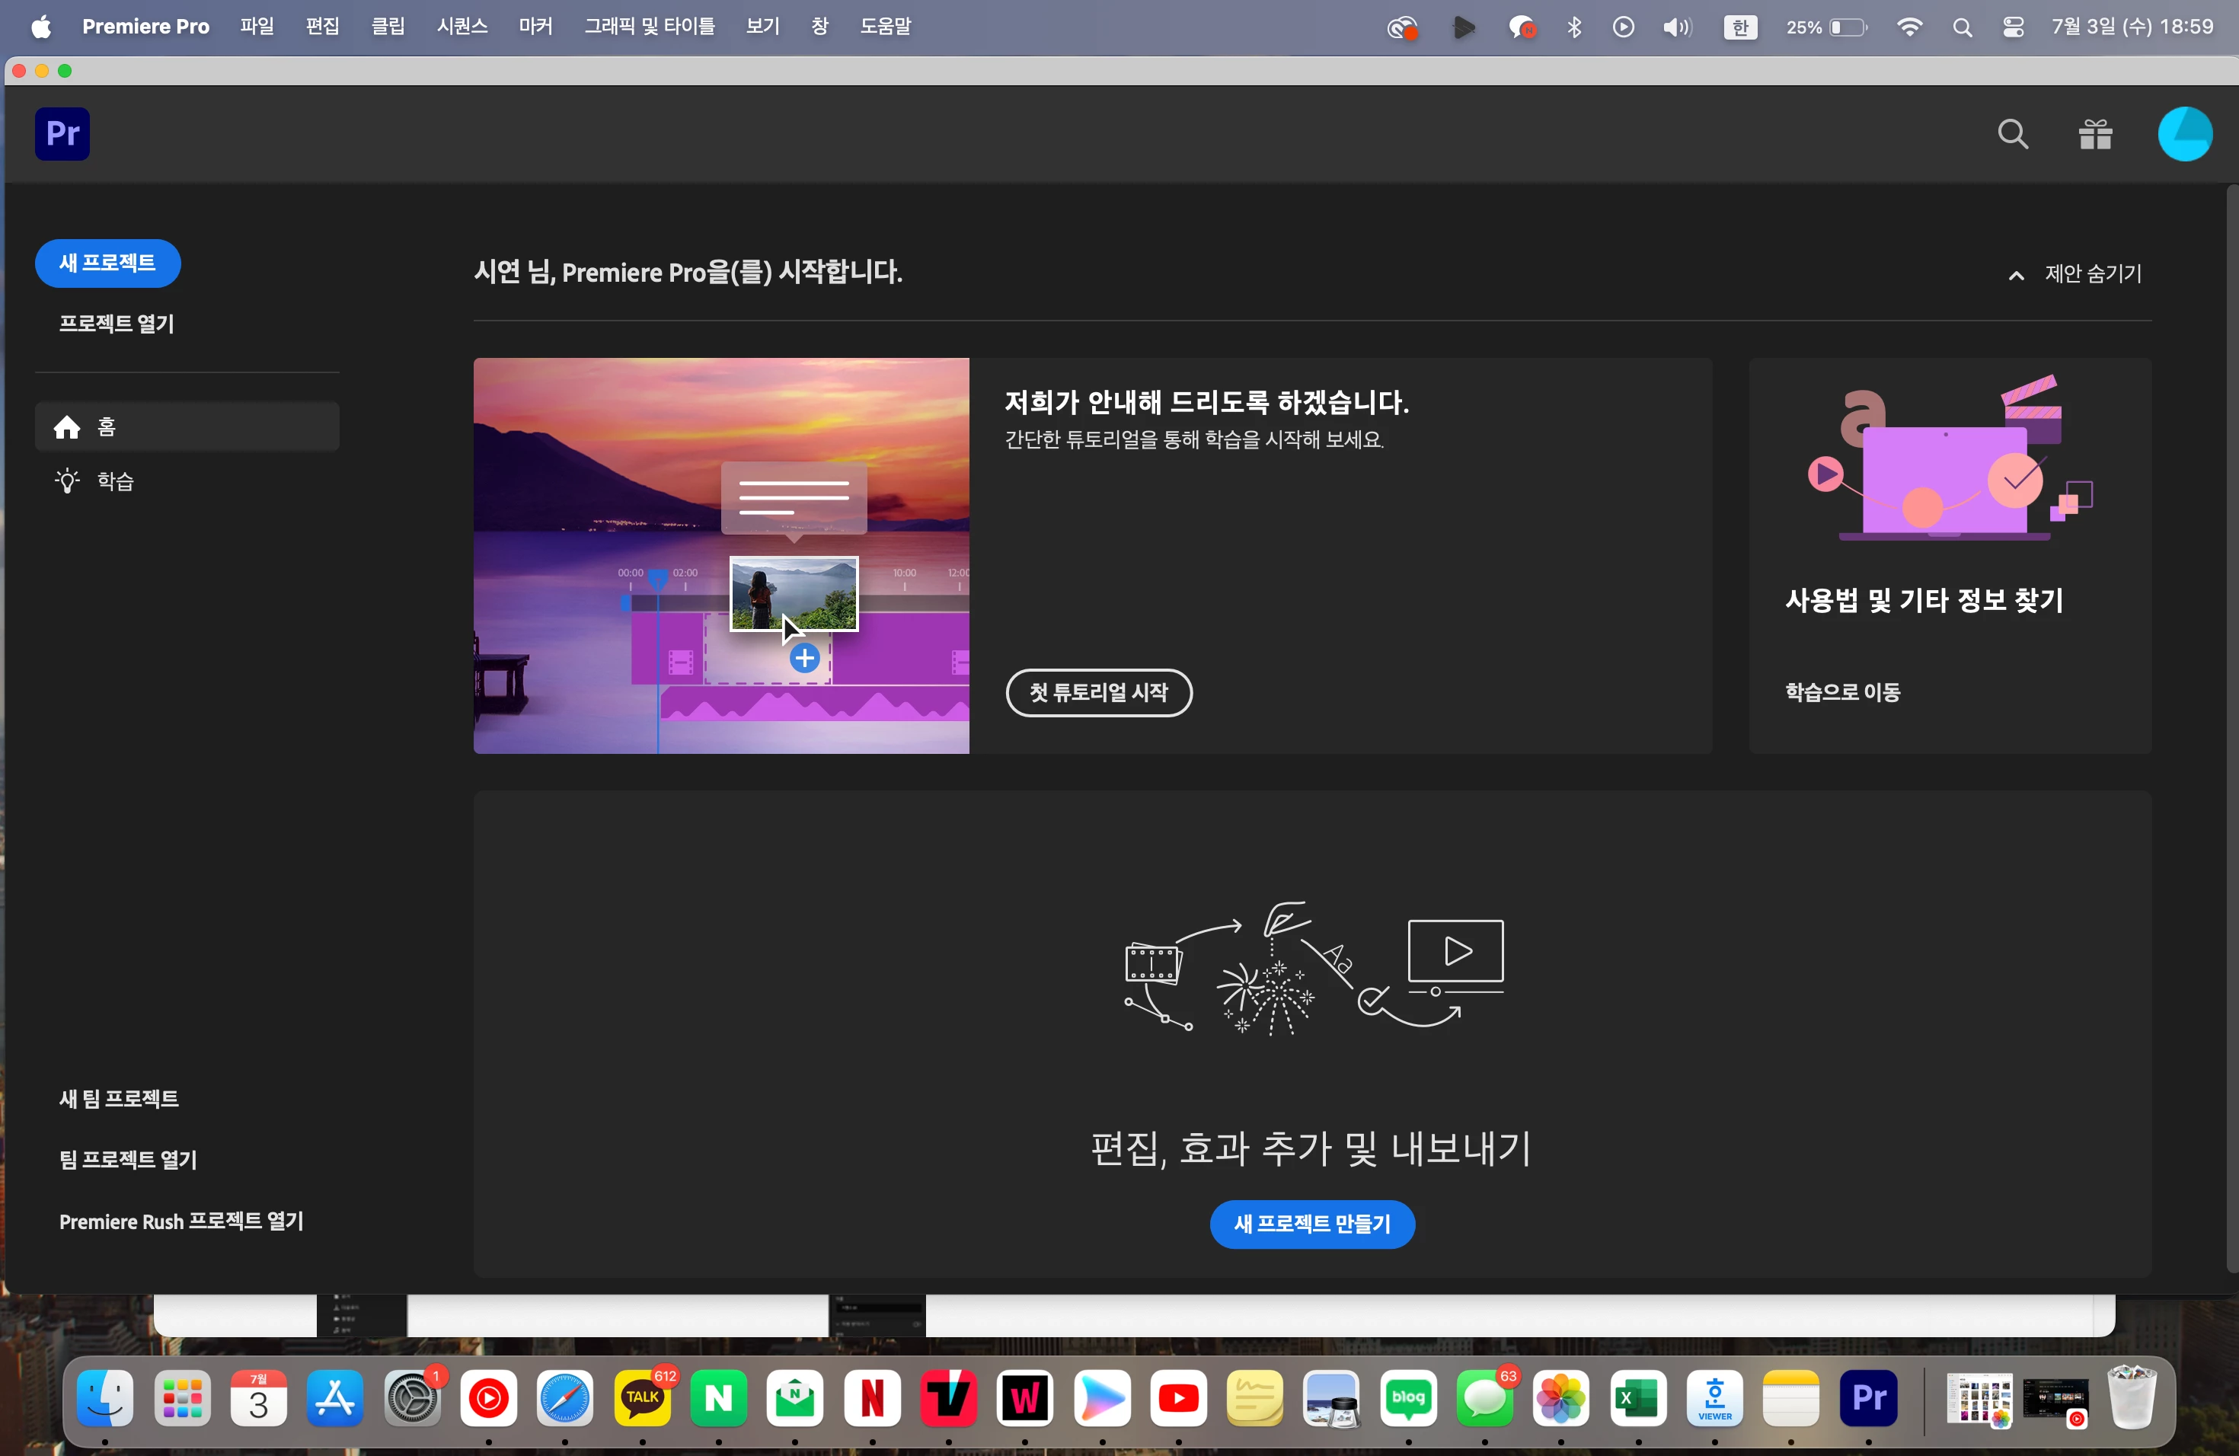Click 학습으로 이동 link
This screenshot has height=1456, width=2239.
[1842, 692]
